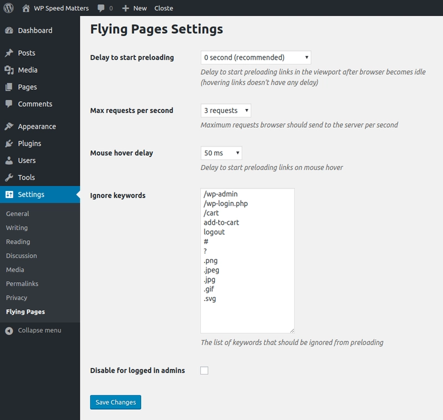Image resolution: width=443 pixels, height=420 pixels.
Task: Click the WordPress logo icon
Action: click(x=8, y=8)
